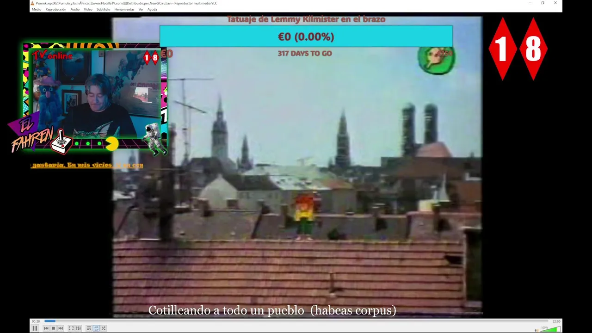Skip to the next media item

[x=61, y=328]
